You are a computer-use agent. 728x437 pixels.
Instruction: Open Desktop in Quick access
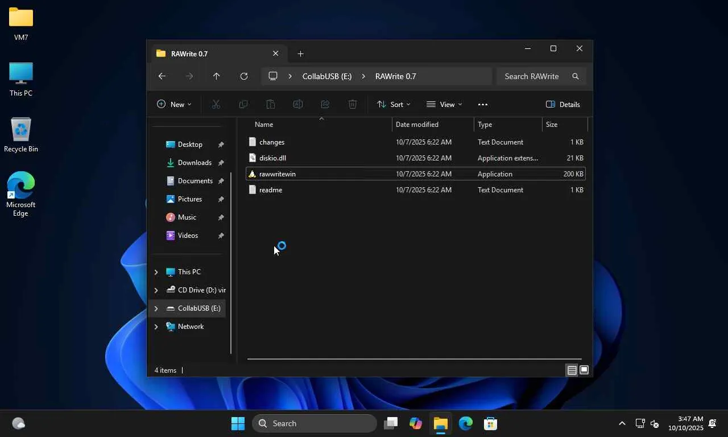tap(190, 145)
